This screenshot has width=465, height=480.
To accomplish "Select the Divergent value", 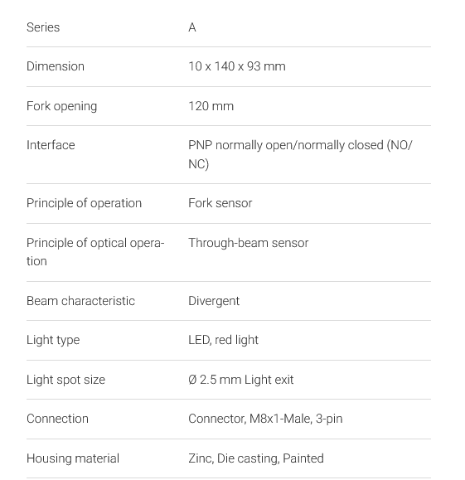I will coord(214,301).
